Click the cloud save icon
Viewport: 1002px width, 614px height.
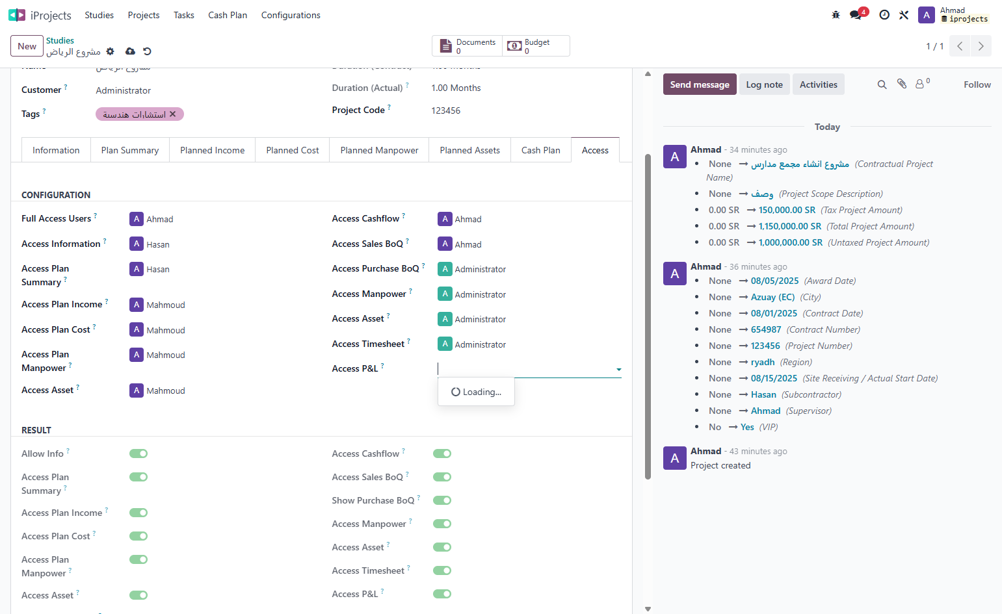click(x=130, y=51)
